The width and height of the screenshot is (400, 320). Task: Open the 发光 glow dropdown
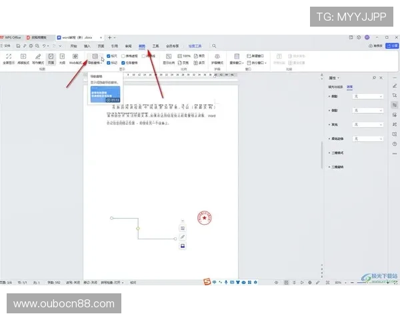[367, 125]
